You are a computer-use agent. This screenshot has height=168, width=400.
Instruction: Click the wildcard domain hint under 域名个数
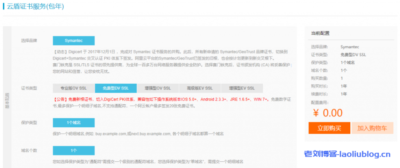(148, 162)
